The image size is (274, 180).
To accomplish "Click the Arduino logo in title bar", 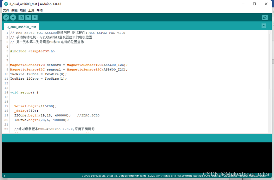I will (x=6, y=4).
